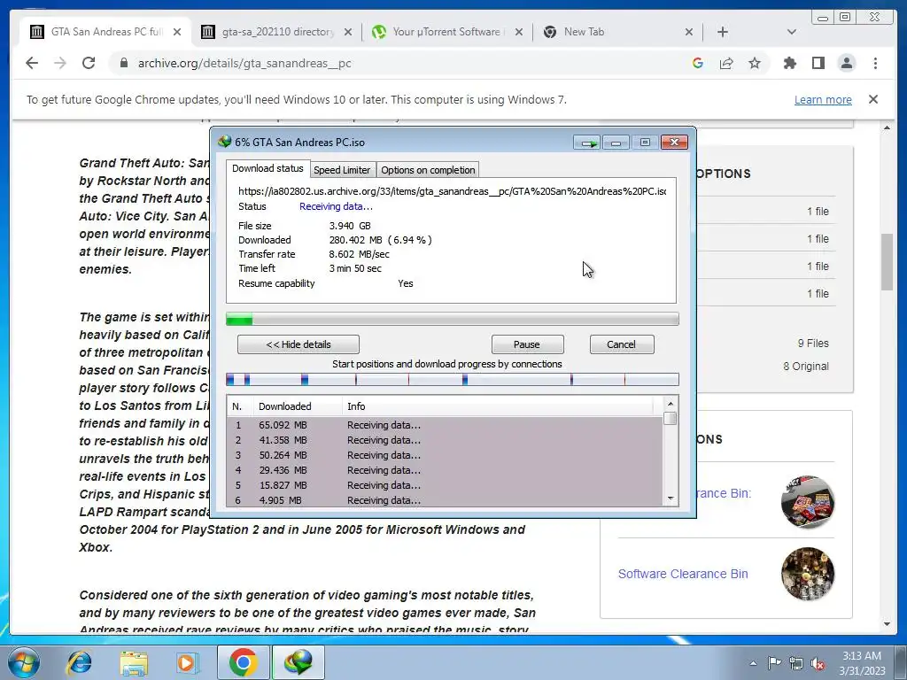The width and height of the screenshot is (907, 680).
Task: Click the download URL text in dialog
Action: tap(453, 191)
